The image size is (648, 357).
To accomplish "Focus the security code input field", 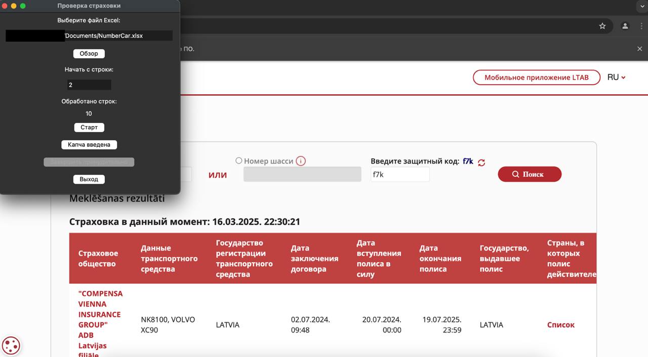I will point(400,175).
